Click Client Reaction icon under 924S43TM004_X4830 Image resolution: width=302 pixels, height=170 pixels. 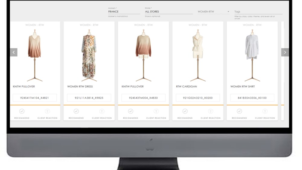(156, 111)
